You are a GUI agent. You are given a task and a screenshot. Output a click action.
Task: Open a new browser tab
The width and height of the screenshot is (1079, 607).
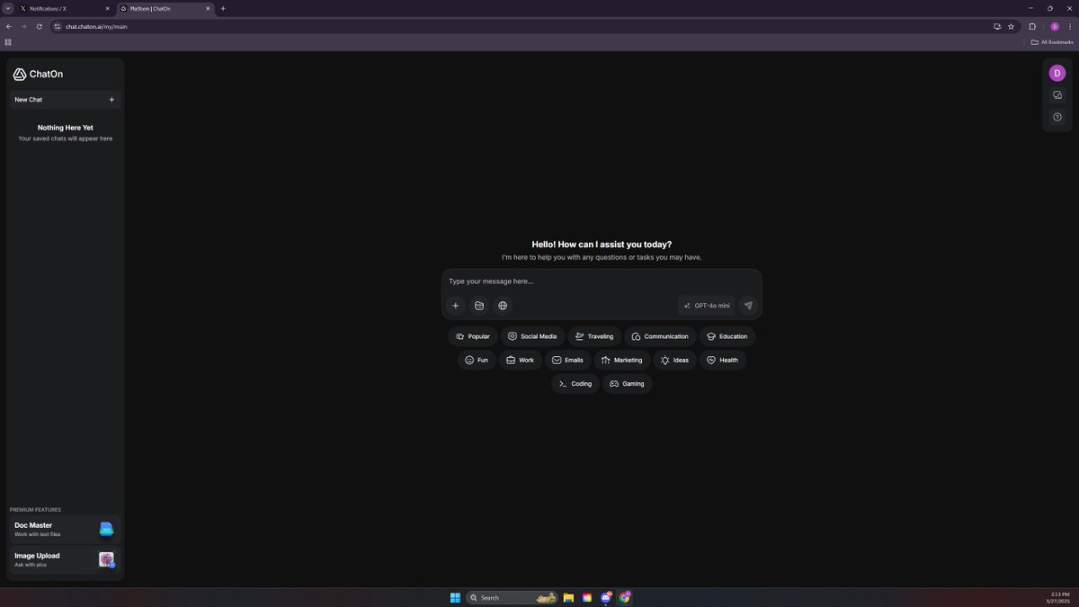(x=223, y=8)
